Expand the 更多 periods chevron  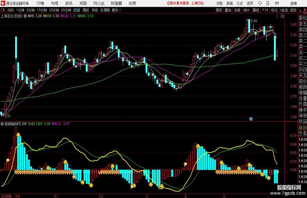[117, 10]
